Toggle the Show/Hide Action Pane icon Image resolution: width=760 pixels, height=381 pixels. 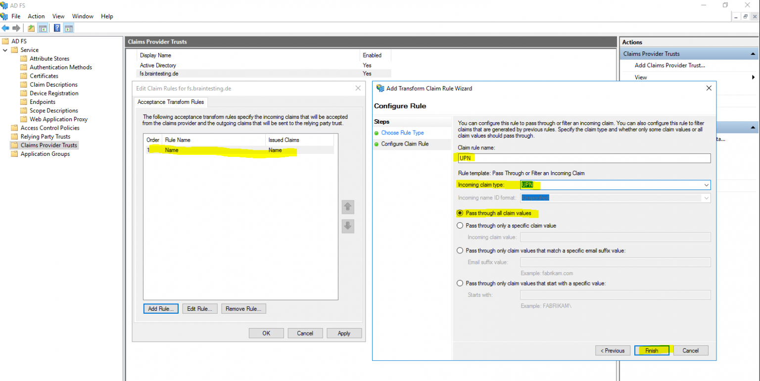(x=69, y=28)
